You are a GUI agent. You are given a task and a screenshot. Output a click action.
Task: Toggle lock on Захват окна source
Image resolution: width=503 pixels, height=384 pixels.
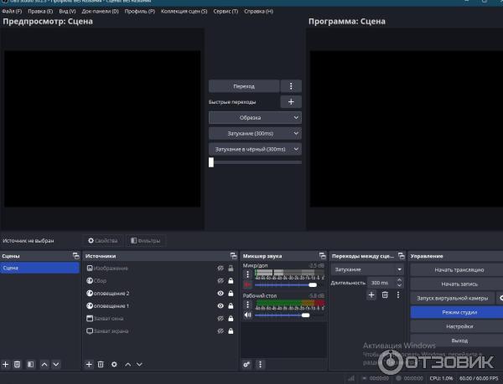pyautogui.click(x=231, y=319)
